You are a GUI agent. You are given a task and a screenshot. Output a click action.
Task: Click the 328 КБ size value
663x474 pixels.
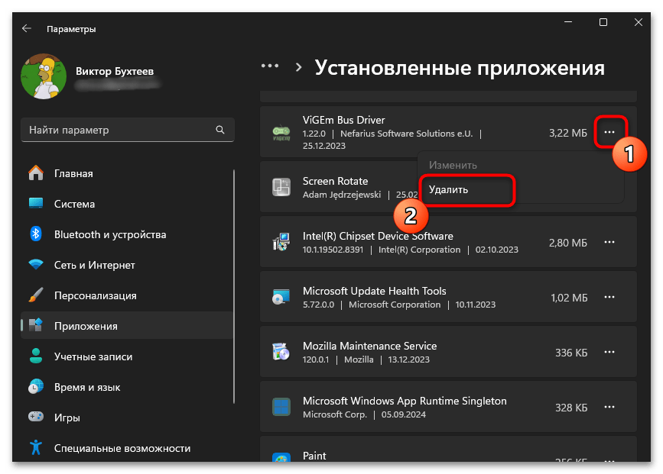[571, 408]
